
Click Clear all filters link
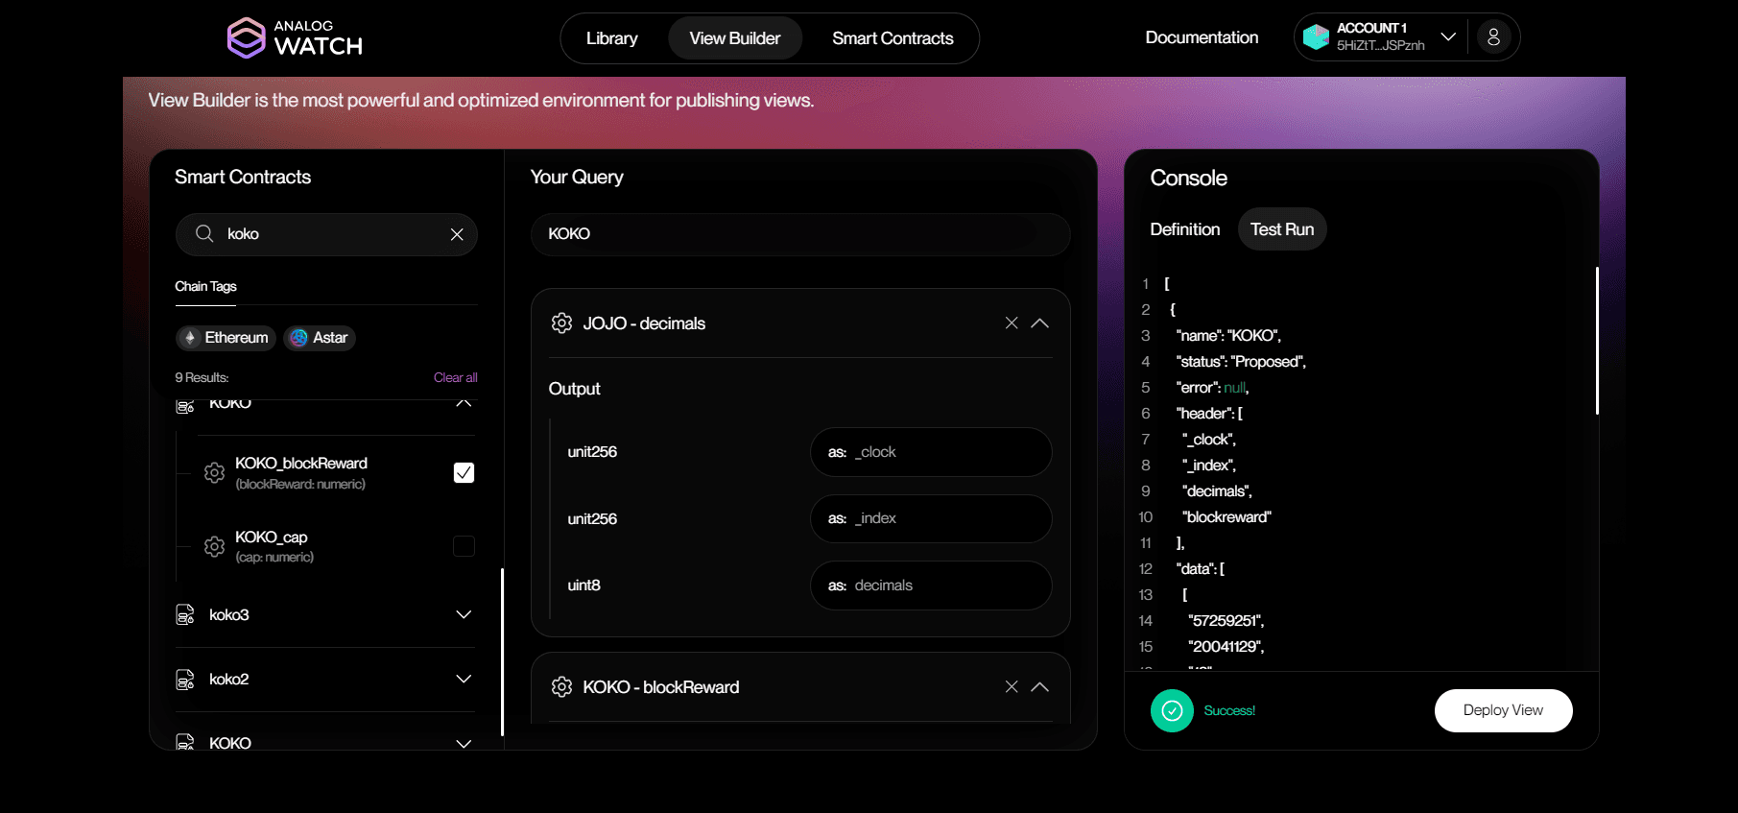click(x=455, y=377)
